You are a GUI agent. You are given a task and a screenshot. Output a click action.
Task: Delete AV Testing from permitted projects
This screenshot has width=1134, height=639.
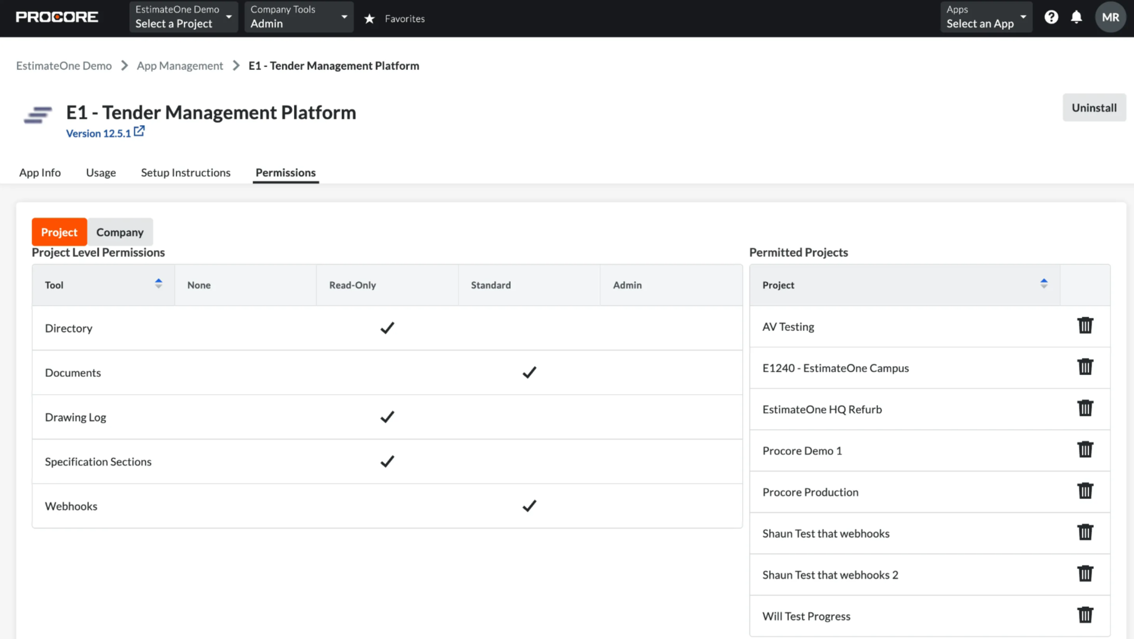pyautogui.click(x=1085, y=326)
